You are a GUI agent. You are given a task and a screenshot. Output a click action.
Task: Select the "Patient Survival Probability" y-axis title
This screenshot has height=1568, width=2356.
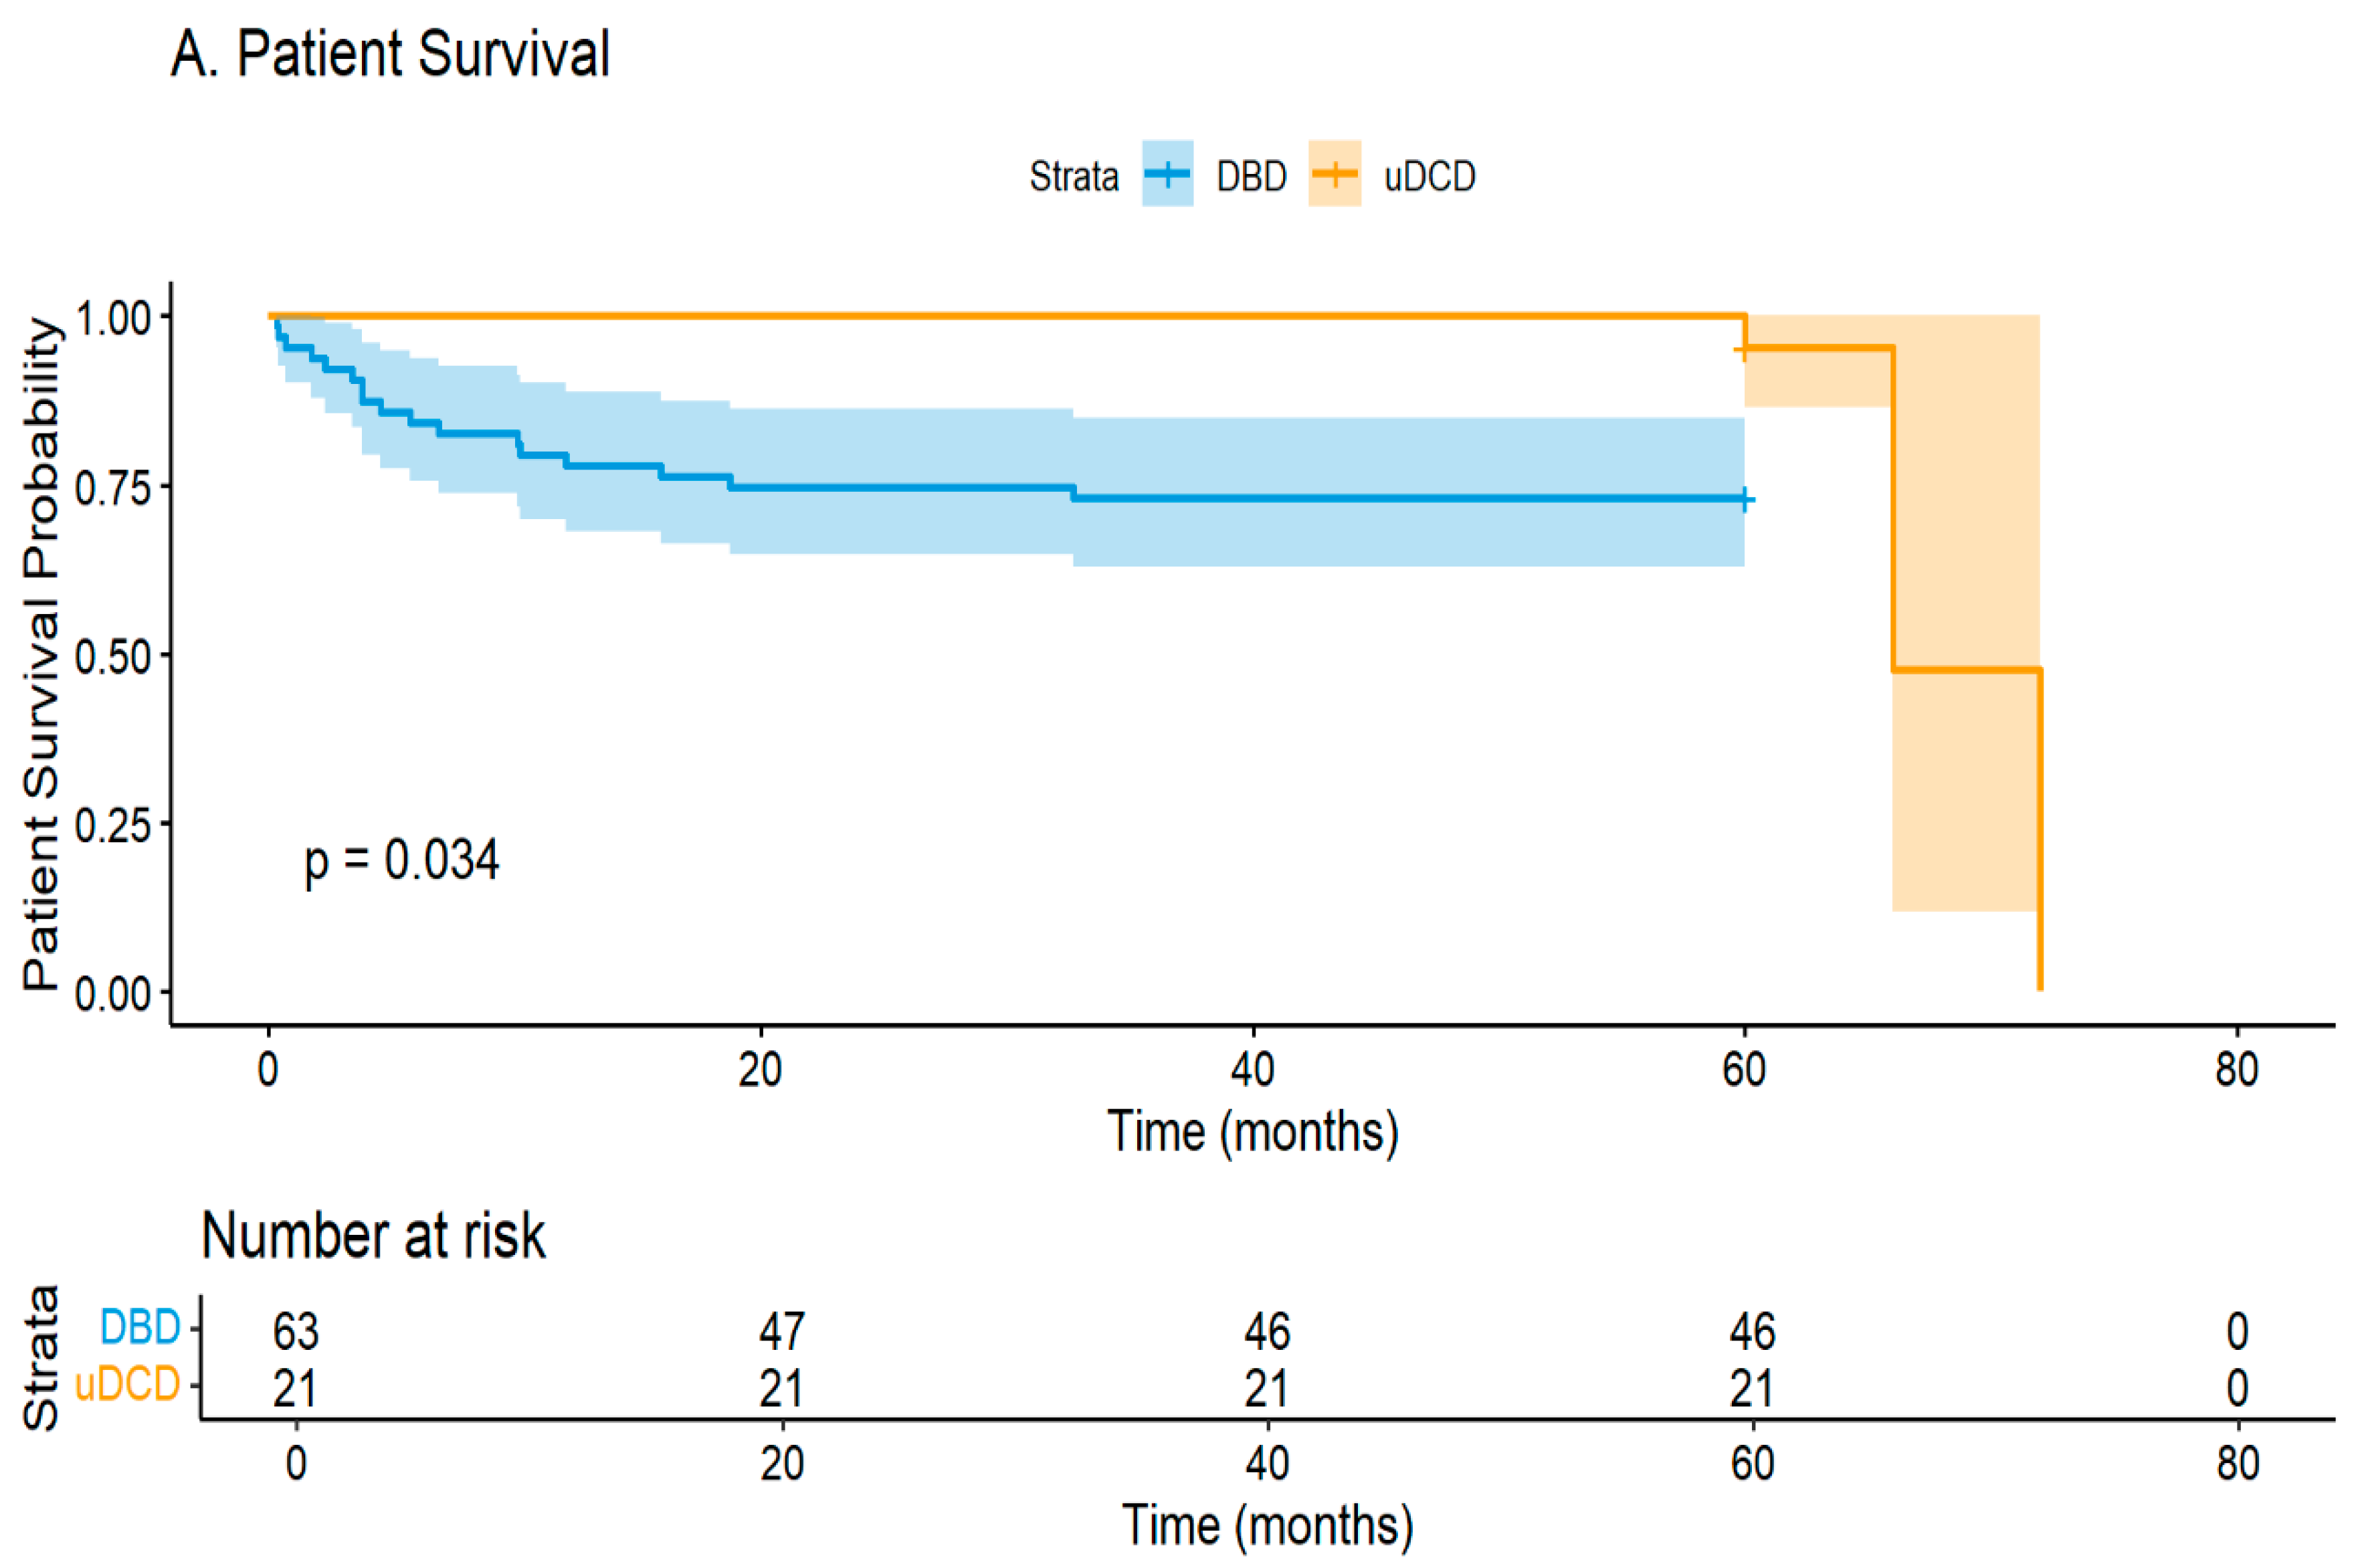(x=42, y=654)
